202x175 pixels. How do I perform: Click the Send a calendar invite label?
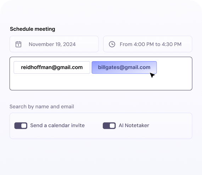coord(57,126)
